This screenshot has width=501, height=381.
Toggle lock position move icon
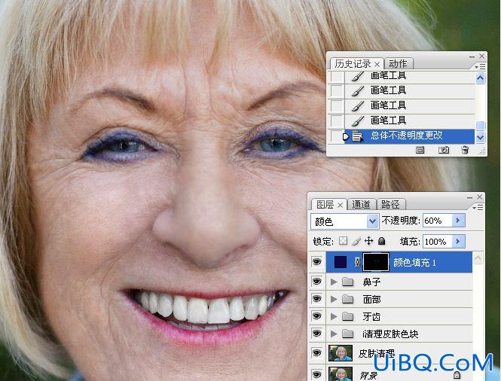point(368,241)
